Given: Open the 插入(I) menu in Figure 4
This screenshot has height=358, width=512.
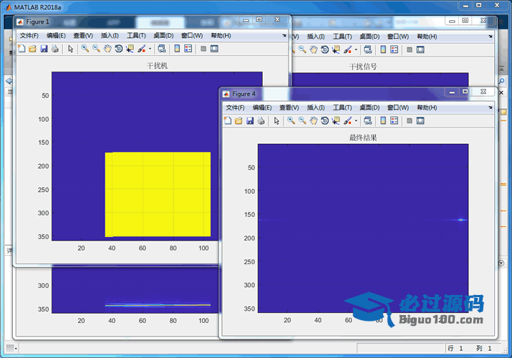Looking at the screenshot, I should click(x=316, y=107).
